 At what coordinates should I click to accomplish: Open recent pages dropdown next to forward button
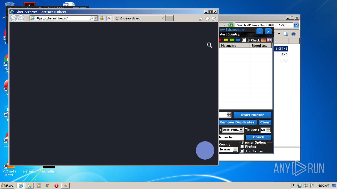point(26,18)
